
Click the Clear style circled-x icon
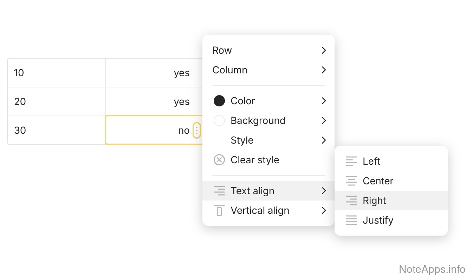click(x=219, y=160)
